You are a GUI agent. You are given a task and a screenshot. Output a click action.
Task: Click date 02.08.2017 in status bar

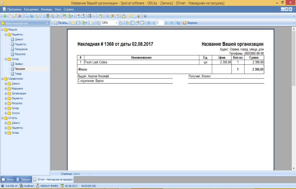point(69,186)
